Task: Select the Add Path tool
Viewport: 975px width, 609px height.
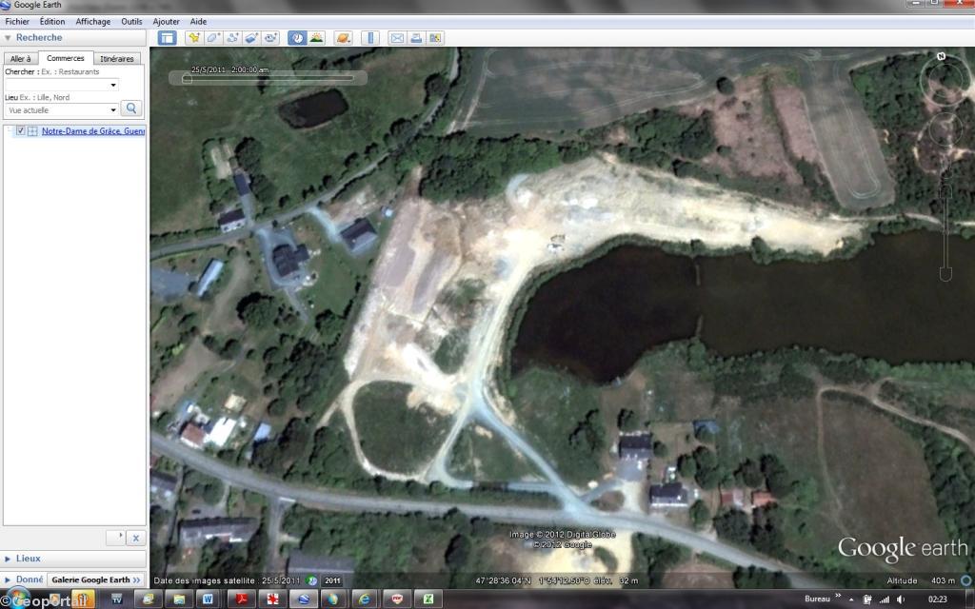Action: pyautogui.click(x=232, y=38)
